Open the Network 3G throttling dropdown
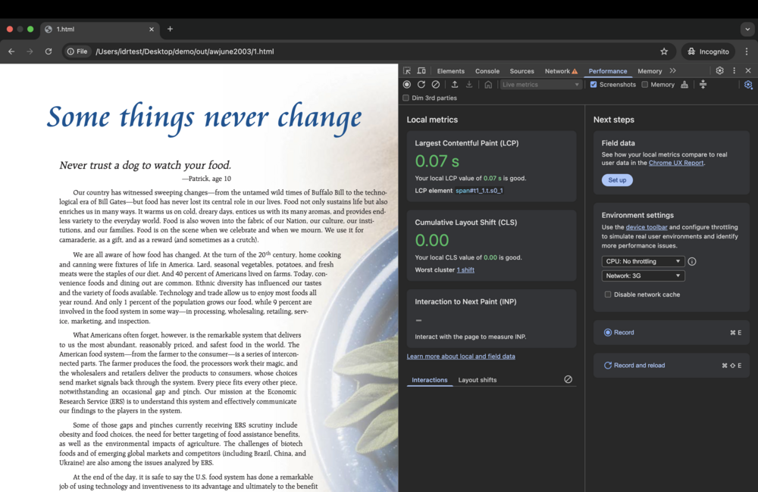 pos(643,276)
